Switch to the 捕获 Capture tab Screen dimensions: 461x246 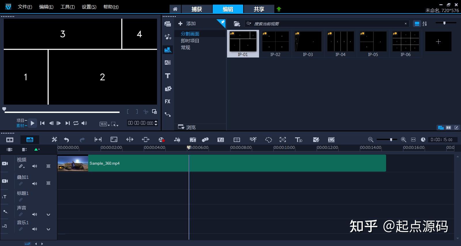tap(197, 9)
